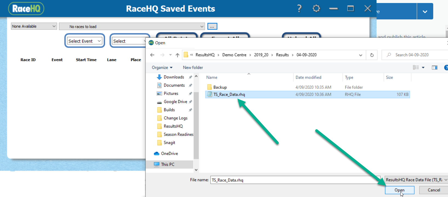Click navigation pane scroll-down arrow
This screenshot has height=197, width=448.
pyautogui.click(x=196, y=170)
